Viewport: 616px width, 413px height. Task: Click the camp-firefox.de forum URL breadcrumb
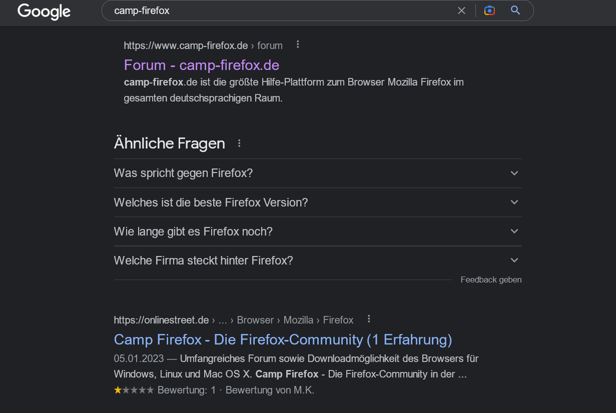tap(203, 45)
